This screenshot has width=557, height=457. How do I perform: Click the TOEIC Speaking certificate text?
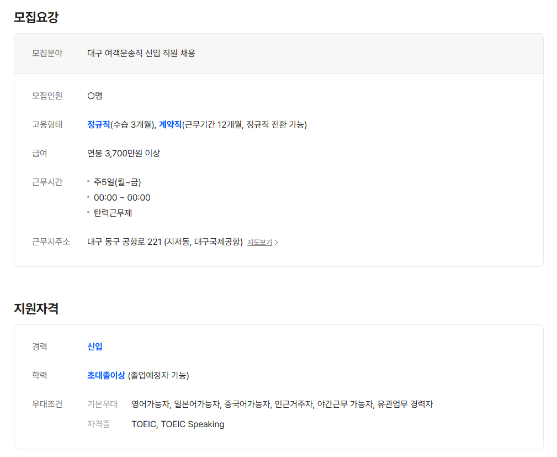(193, 424)
